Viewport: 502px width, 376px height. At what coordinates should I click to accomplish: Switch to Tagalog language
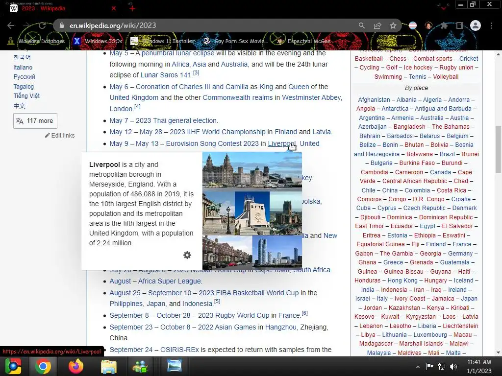[24, 86]
